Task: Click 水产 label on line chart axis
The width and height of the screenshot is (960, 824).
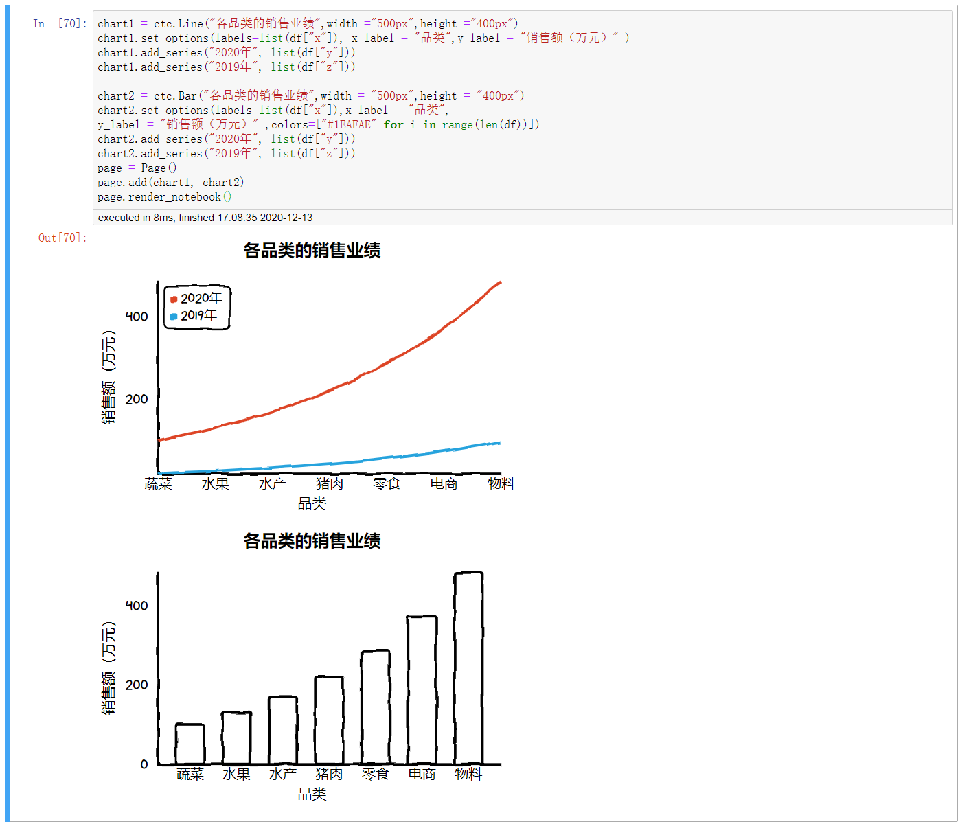Action: click(272, 483)
